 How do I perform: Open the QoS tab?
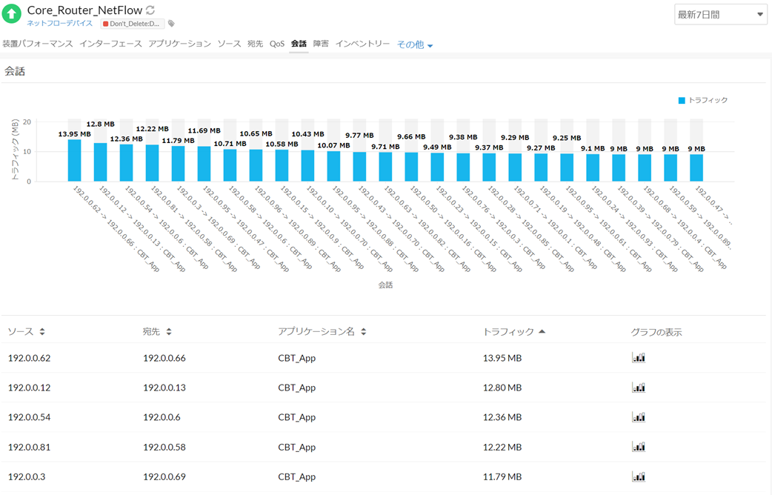click(x=276, y=44)
